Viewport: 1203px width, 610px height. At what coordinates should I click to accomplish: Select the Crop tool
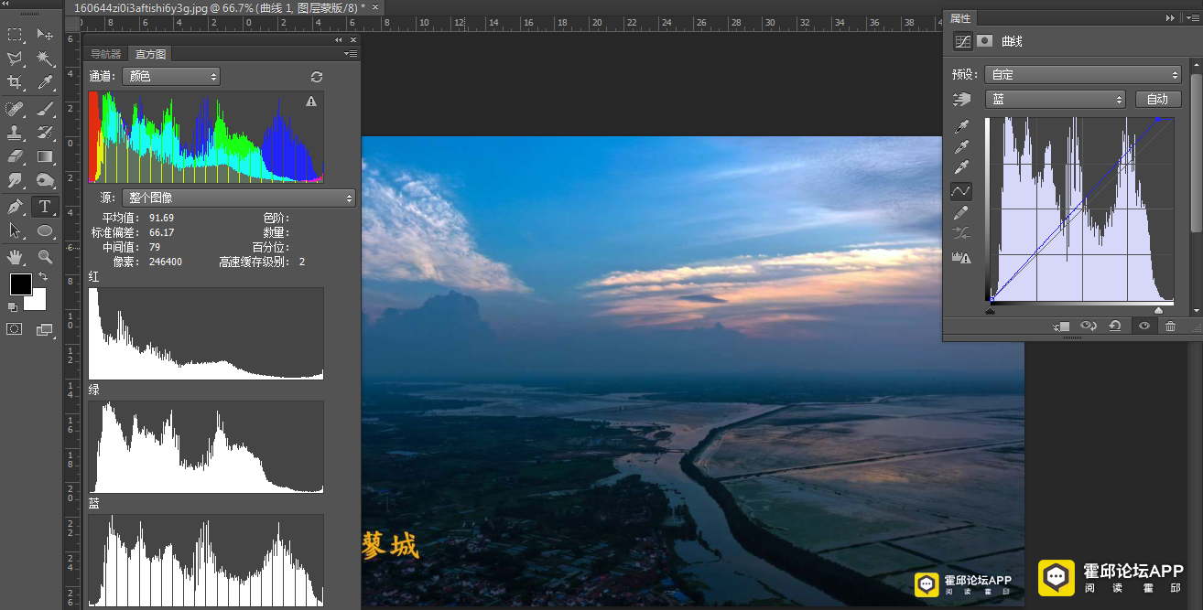tap(15, 82)
